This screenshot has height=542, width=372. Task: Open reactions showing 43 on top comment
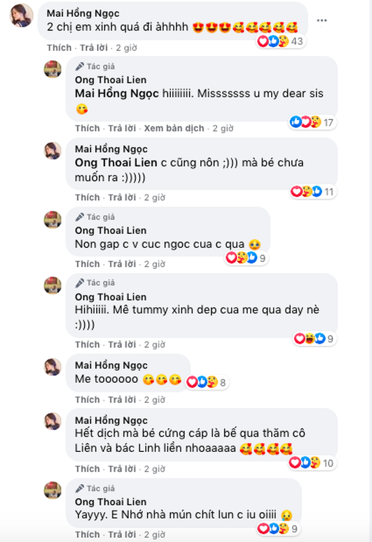point(281,41)
